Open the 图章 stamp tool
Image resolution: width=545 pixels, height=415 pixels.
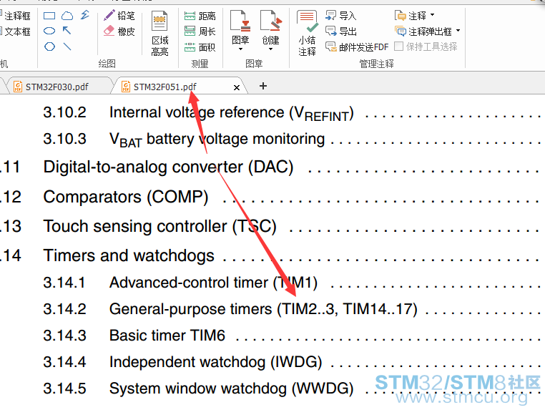(240, 28)
